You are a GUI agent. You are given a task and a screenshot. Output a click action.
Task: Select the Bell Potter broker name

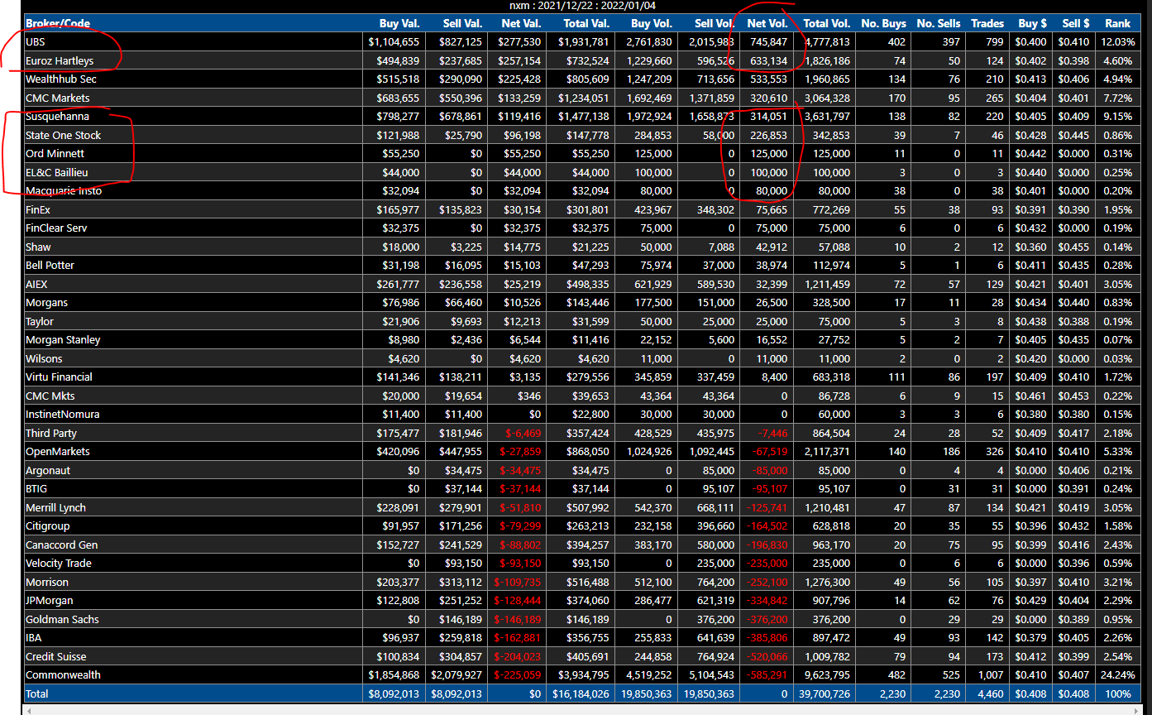pyautogui.click(x=50, y=265)
